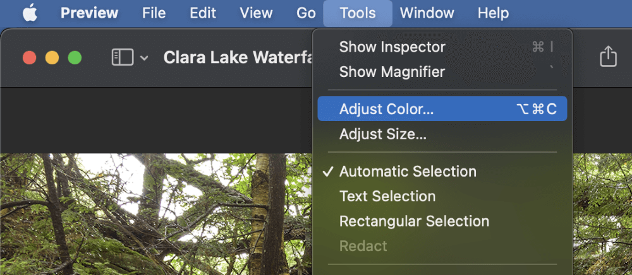Open the Help menu
The height and width of the screenshot is (275, 632).
(x=494, y=13)
